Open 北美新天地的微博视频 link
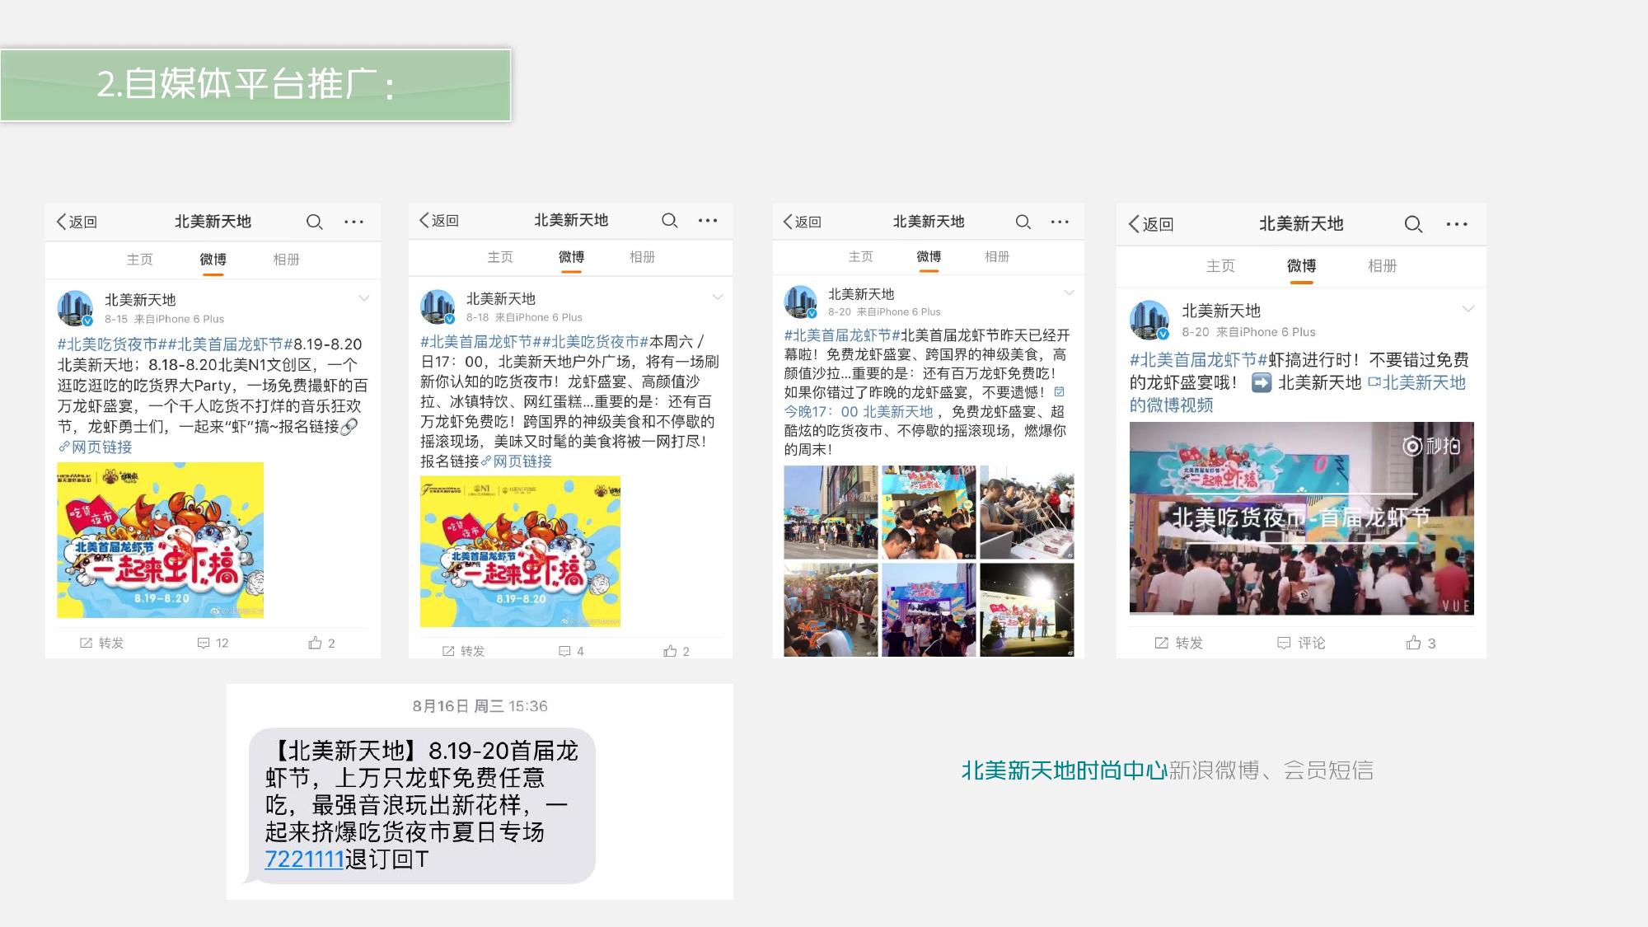The image size is (1648, 927). pos(1298,394)
